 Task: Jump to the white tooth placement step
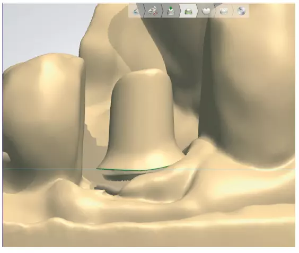point(206,11)
